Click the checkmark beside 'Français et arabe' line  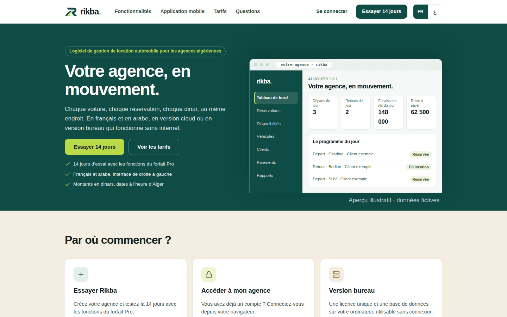(68, 174)
